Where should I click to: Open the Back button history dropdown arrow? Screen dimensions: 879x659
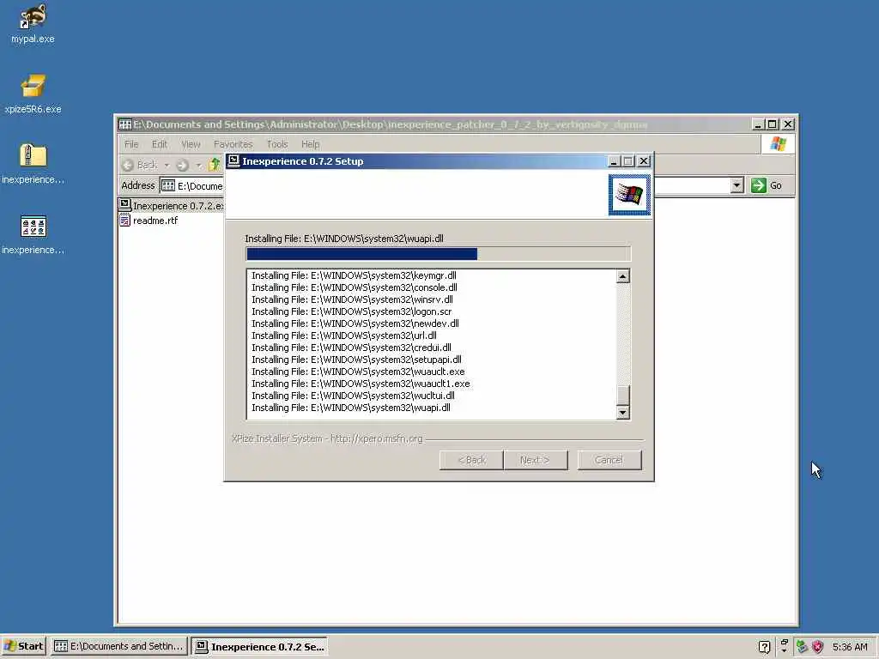(167, 165)
